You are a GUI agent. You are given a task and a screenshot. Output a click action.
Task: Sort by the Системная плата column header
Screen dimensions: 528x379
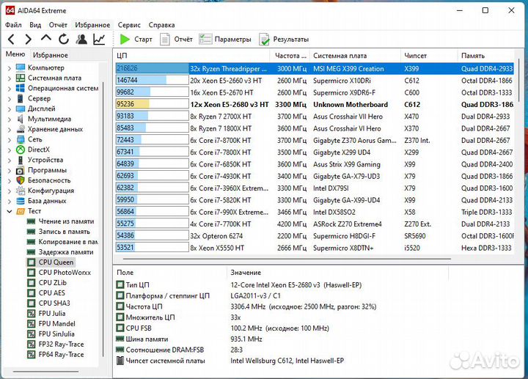[355, 56]
